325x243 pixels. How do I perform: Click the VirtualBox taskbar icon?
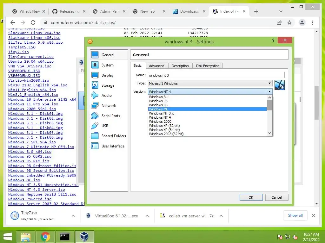(x=84, y=237)
